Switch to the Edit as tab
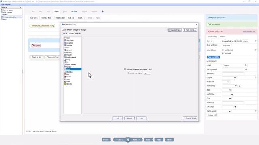 65,33
